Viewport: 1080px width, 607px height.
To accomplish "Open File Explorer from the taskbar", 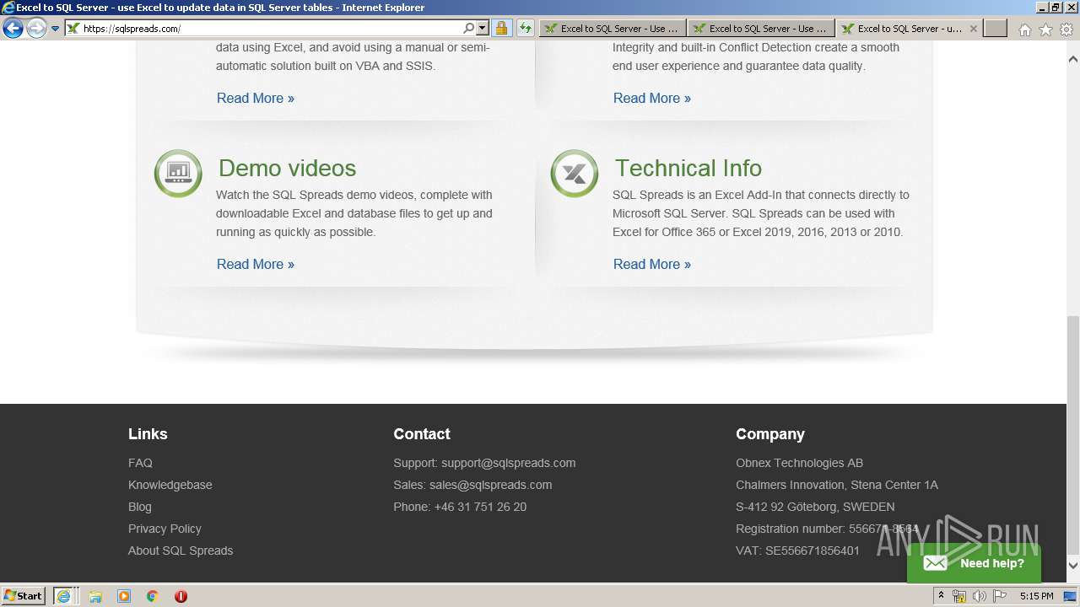I will point(95,596).
